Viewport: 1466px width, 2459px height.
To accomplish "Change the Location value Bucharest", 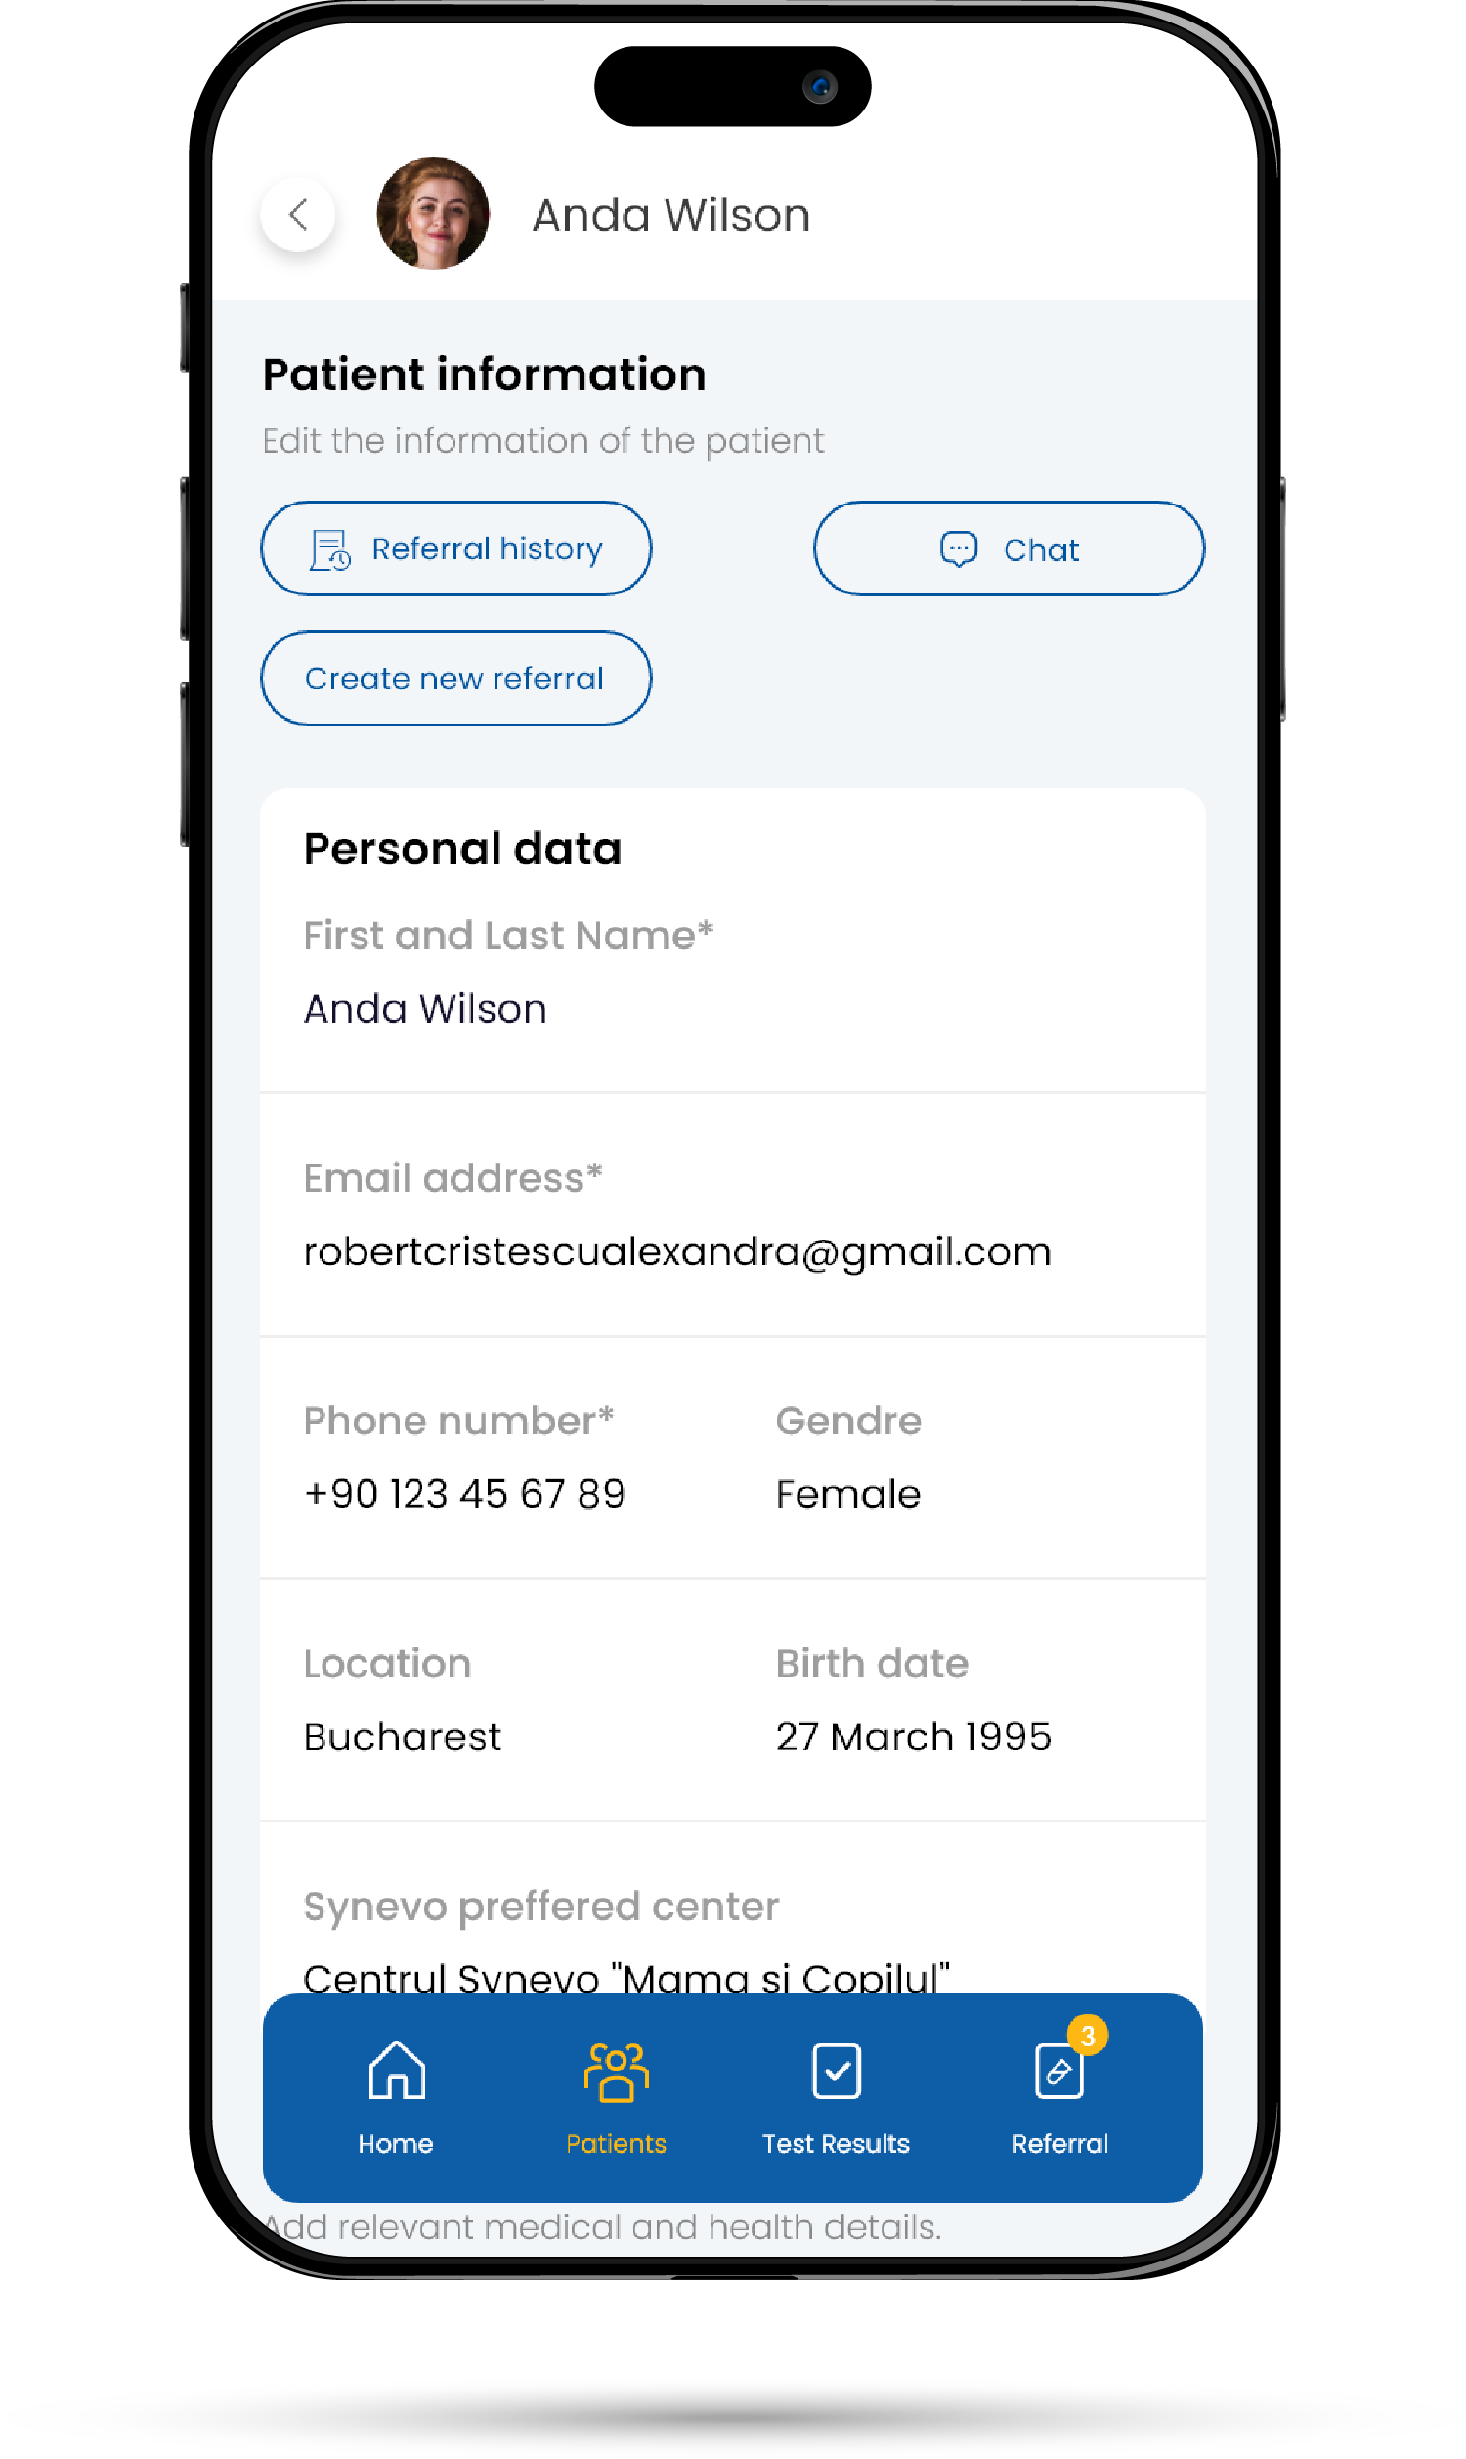I will [x=402, y=1736].
